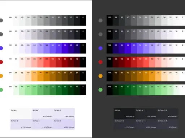Image resolution: width=185 pixels, height=138 pixels.
Task: Select the black swatch labeled 100 in the dark panel's top row
Action: coord(109,20)
